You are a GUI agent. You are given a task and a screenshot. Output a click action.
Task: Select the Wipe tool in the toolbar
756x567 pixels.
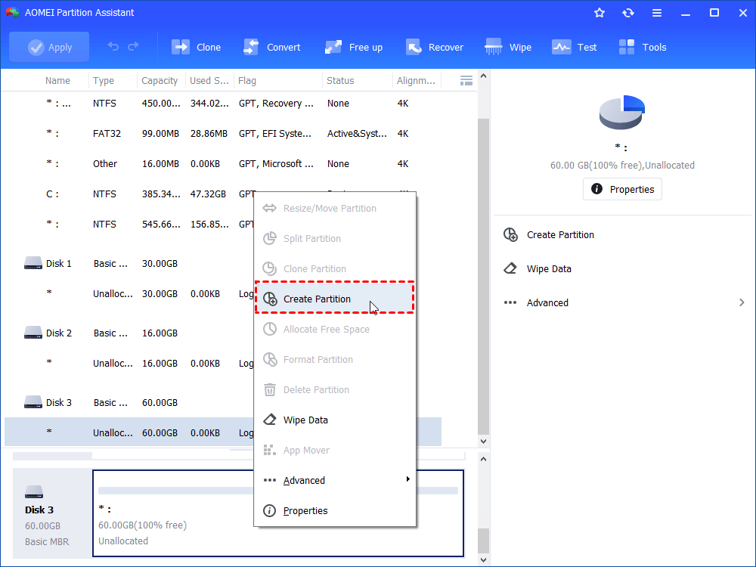click(508, 46)
